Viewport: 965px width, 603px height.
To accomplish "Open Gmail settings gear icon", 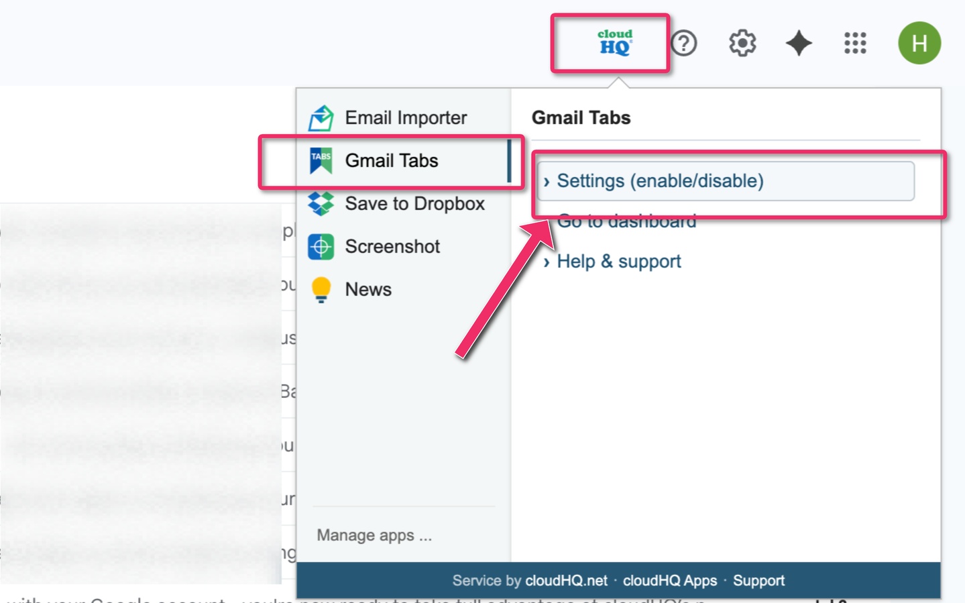I will coord(742,44).
